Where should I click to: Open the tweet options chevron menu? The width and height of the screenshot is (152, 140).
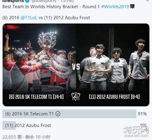[147, 1]
